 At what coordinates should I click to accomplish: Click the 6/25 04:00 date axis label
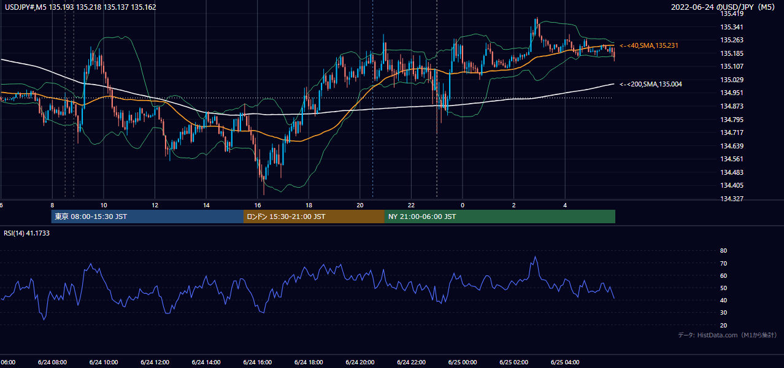point(565,362)
